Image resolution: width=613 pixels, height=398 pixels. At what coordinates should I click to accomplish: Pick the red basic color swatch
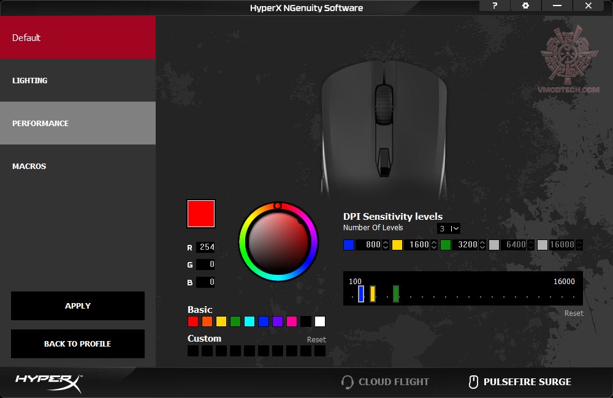click(x=193, y=321)
